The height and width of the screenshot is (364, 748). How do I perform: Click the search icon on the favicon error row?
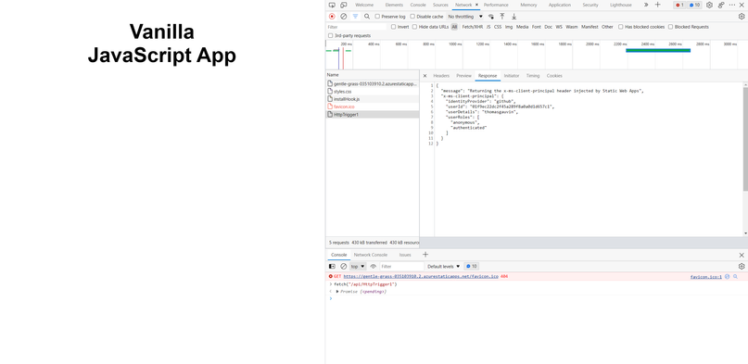[x=735, y=276]
